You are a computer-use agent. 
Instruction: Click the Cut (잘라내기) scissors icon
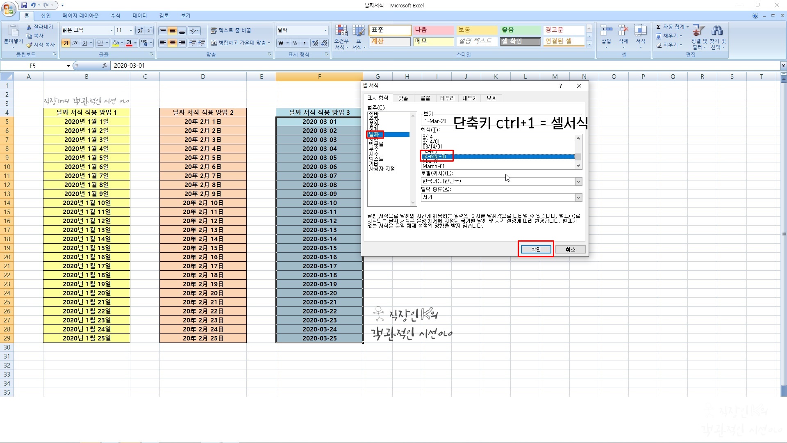coord(29,27)
